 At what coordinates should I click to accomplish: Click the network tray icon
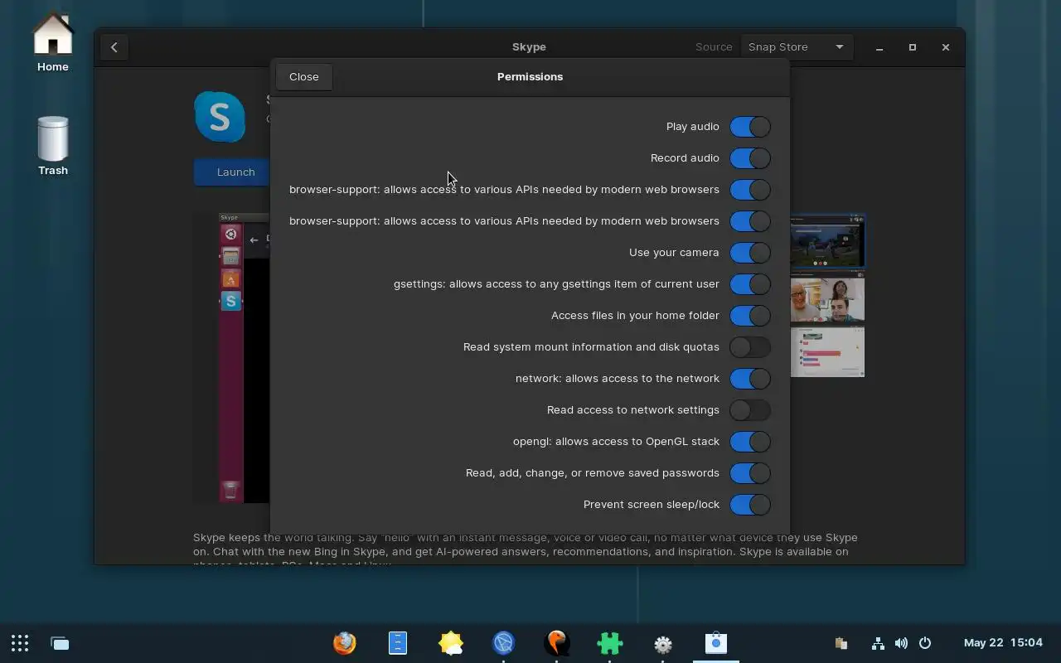pos(878,643)
